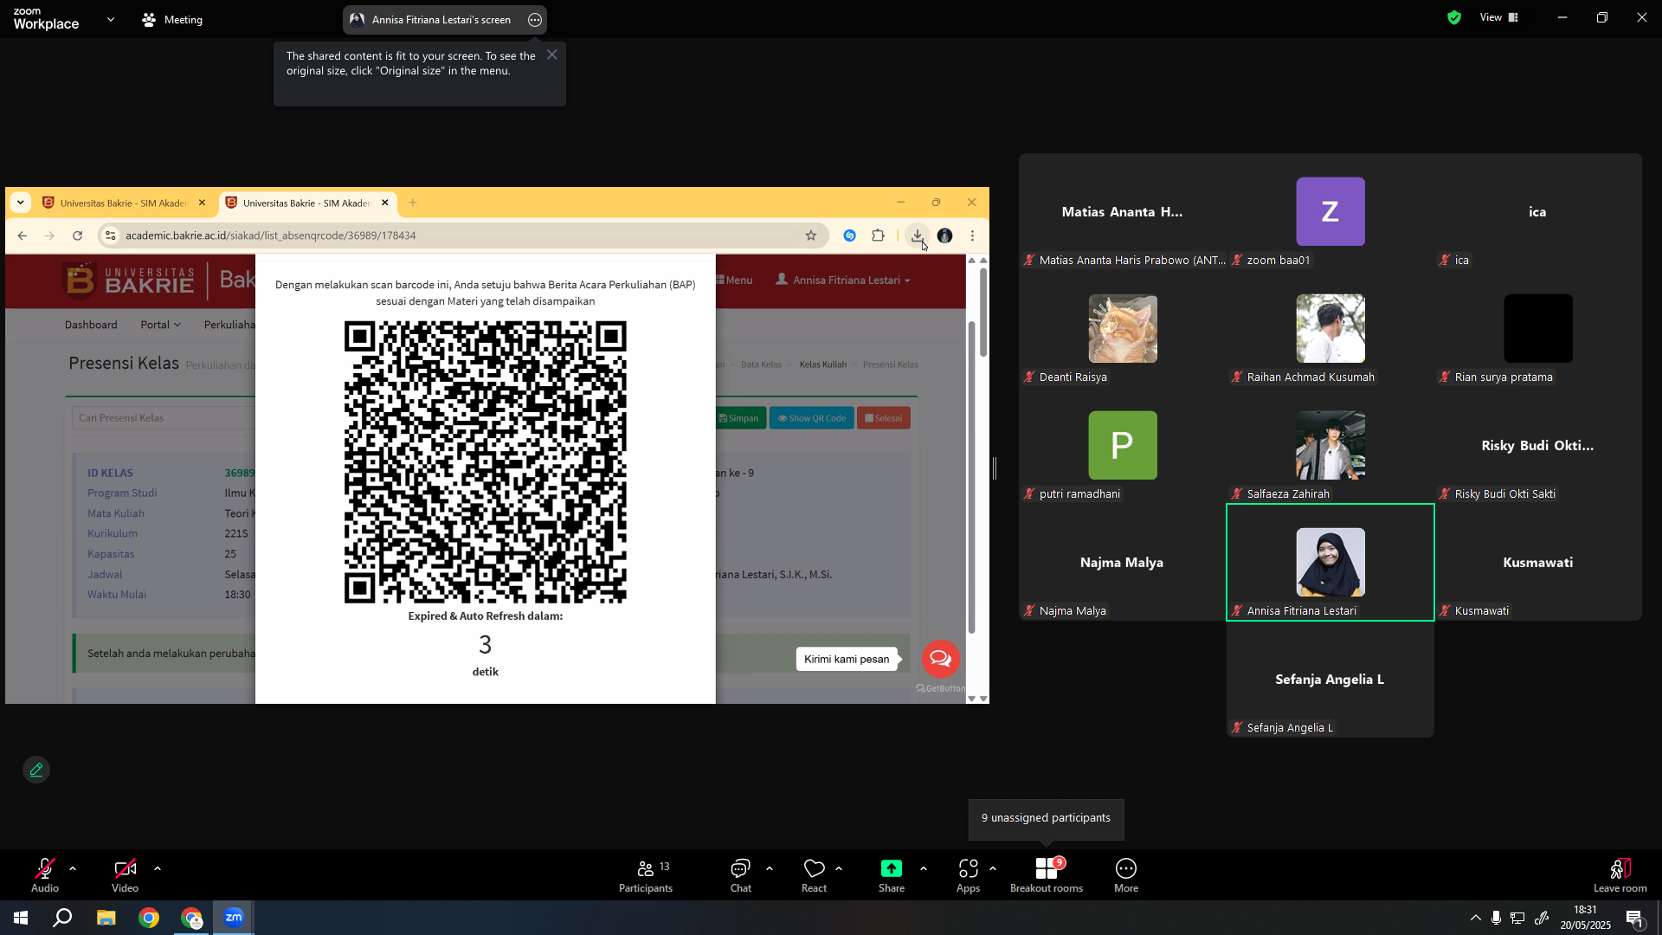Expand audio options arrow next to Audio

(73, 868)
